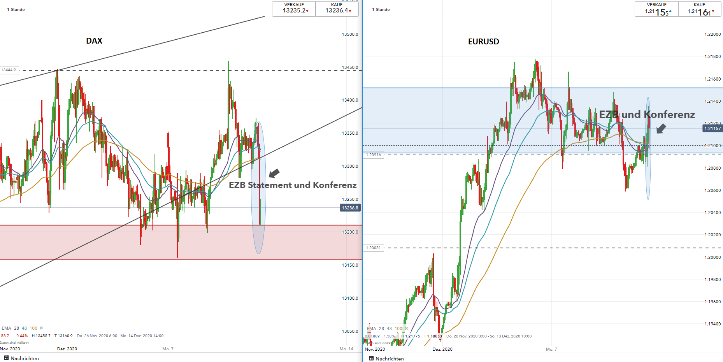Remove the EMA indicator on EURUSD chart via X
Viewport: 723px width, 362px height.
[x=406, y=329]
